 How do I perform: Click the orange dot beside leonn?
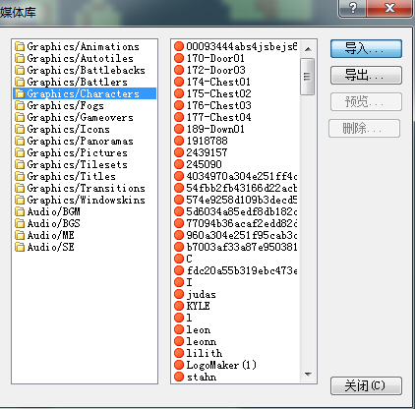[x=179, y=341]
